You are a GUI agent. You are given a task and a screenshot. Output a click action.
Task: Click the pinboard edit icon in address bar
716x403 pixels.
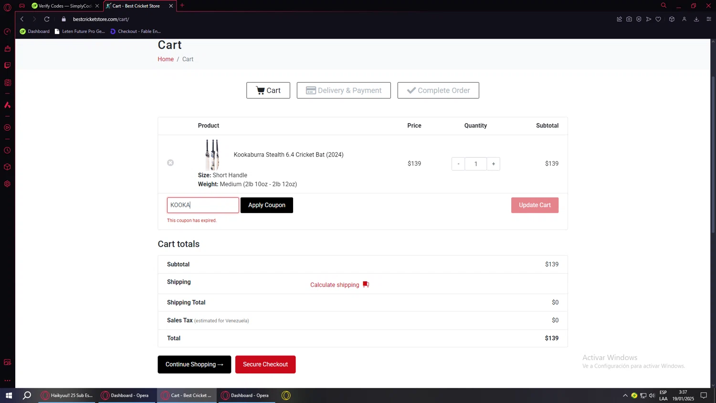click(x=619, y=19)
